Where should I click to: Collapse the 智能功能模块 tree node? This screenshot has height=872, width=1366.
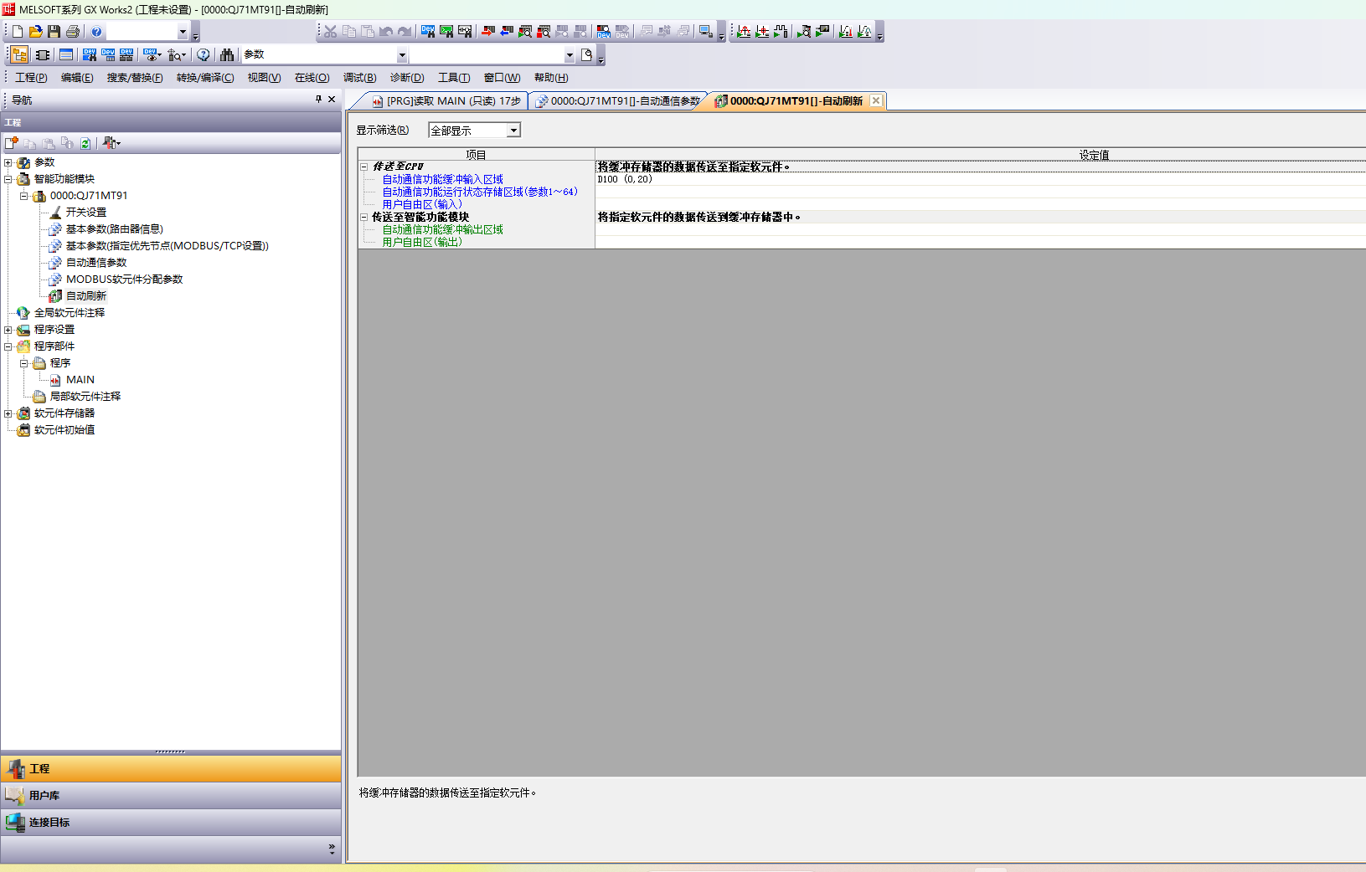click(8, 179)
